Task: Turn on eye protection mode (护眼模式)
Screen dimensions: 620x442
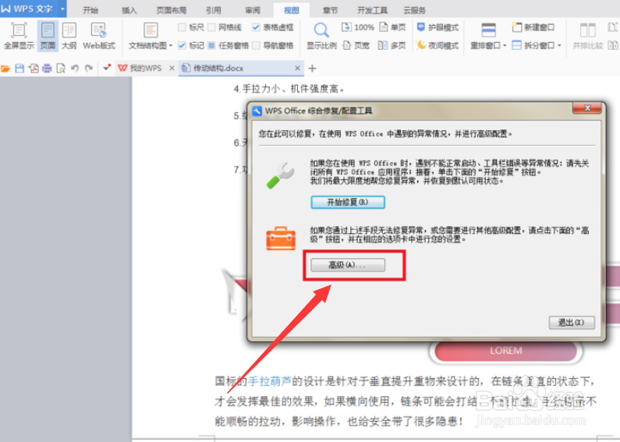Action: pos(438,27)
